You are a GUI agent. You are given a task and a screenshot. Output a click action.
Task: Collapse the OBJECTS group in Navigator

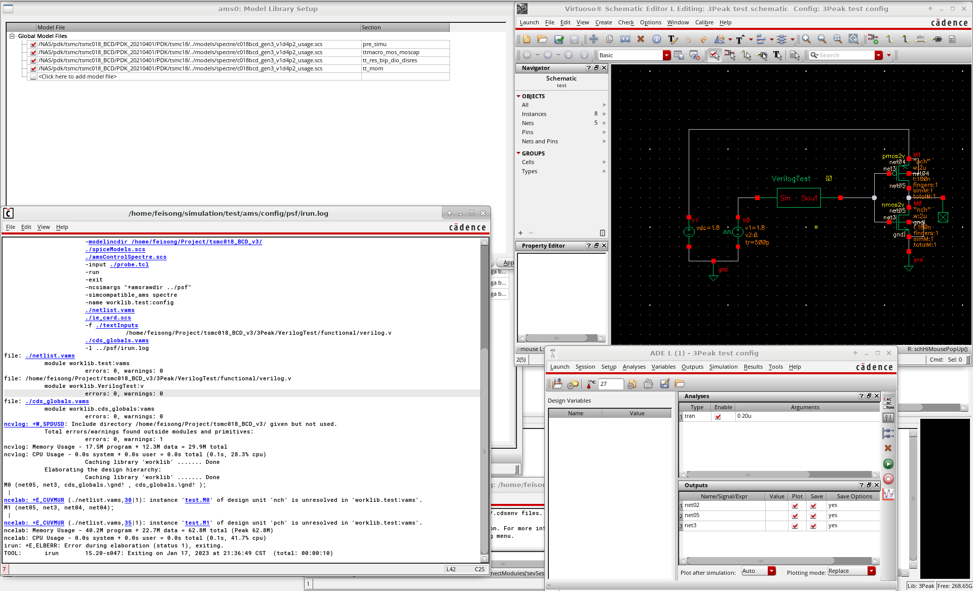[518, 96]
